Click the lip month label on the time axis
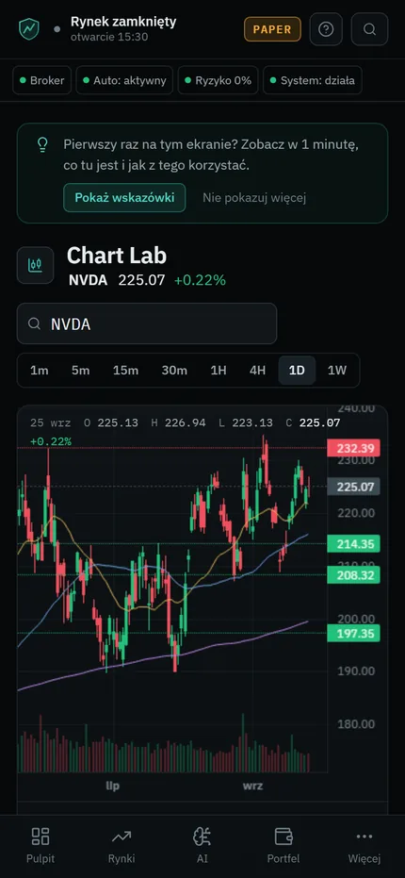Image resolution: width=405 pixels, height=878 pixels. (x=112, y=787)
